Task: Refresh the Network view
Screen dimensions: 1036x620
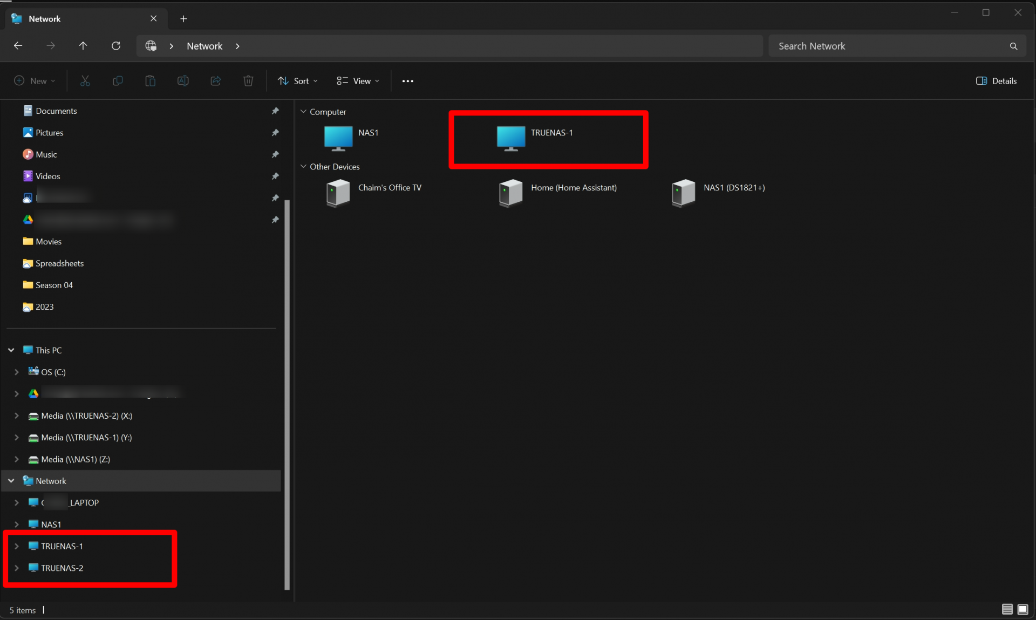Action: click(116, 46)
